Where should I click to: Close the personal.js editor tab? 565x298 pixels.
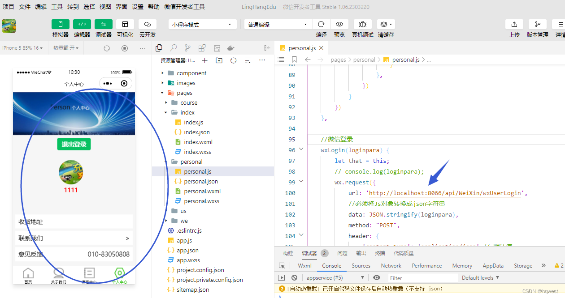pos(321,48)
